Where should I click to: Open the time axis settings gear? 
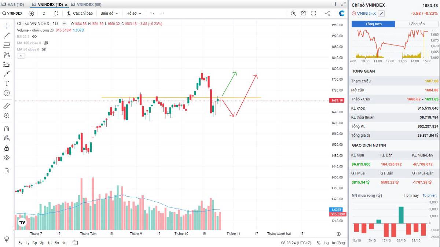(x=339, y=234)
